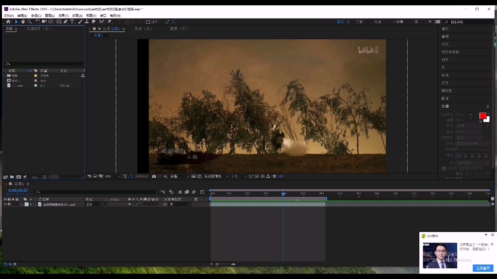Toggle audio speaker switch for layer 1

(x=10, y=204)
